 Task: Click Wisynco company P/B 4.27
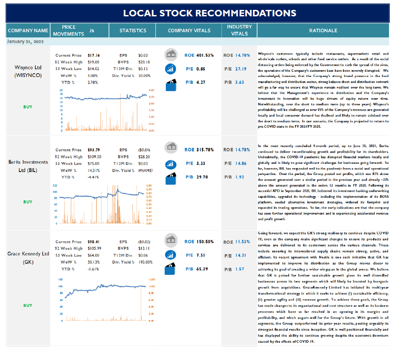pos(201,82)
